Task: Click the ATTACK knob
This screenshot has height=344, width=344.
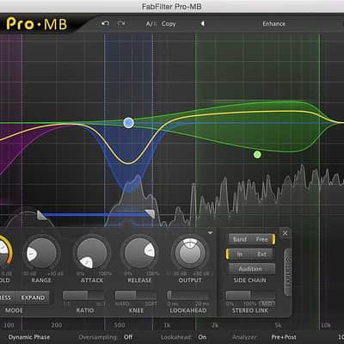Action: click(x=92, y=254)
